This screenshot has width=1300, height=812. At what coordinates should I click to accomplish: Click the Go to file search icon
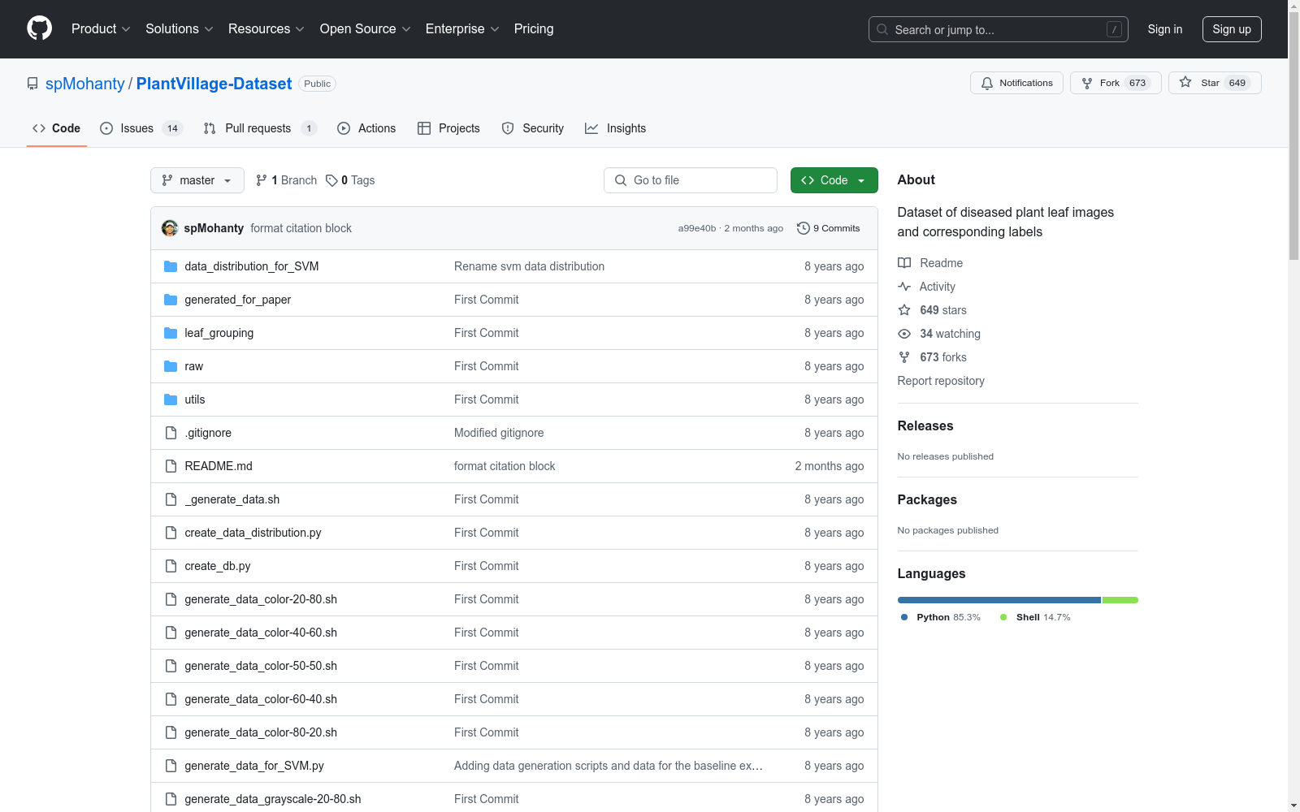tap(621, 180)
